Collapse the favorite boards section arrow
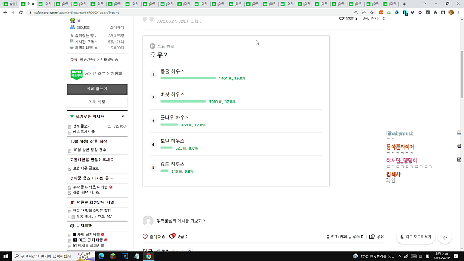 pyautogui.click(x=122, y=117)
